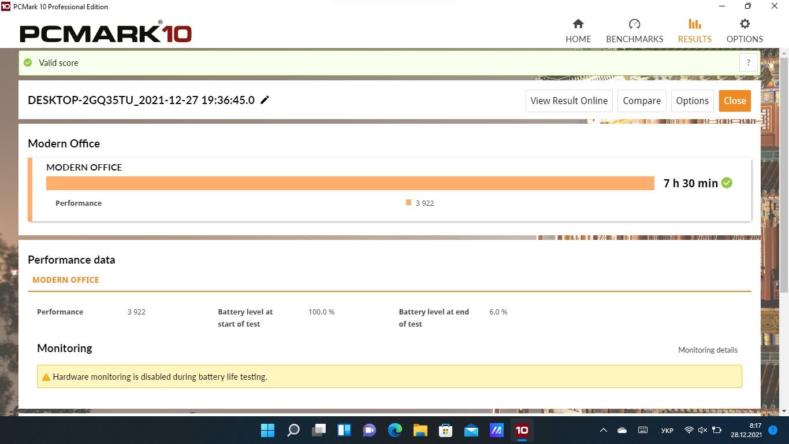Close the result with orange Close button
The width and height of the screenshot is (789, 444).
pos(735,101)
